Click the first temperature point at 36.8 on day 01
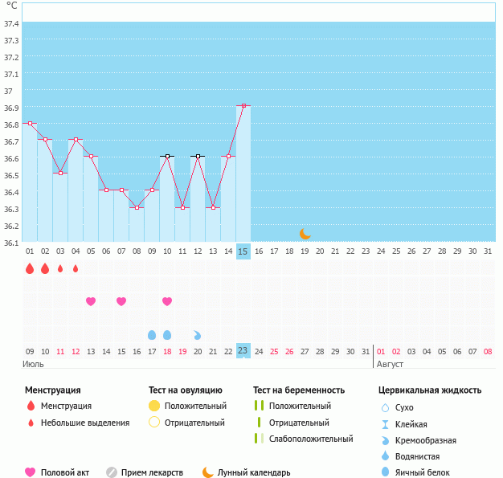 point(30,123)
